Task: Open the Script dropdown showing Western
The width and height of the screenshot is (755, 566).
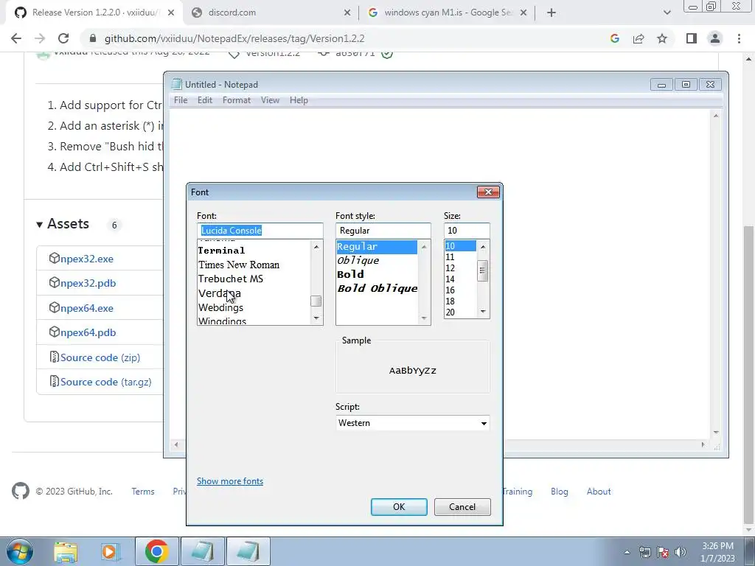Action: (413, 423)
